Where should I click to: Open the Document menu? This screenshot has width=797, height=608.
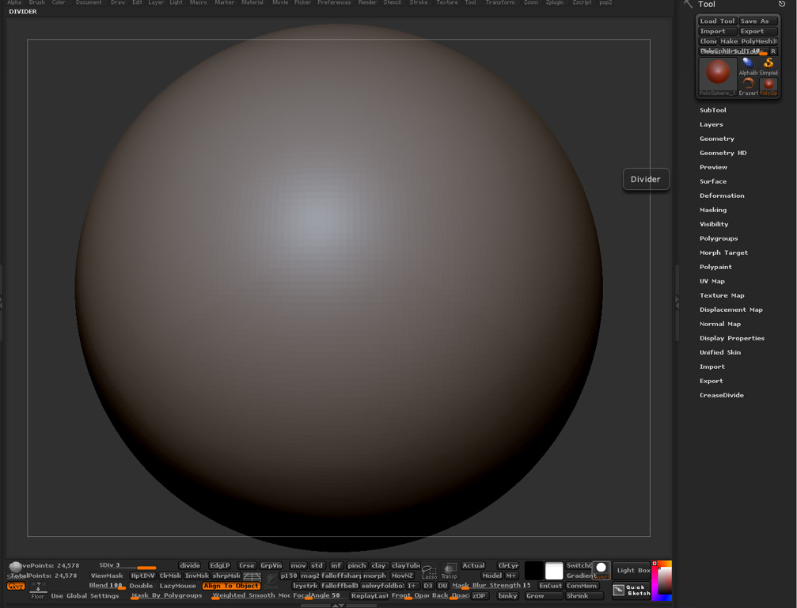click(89, 2)
